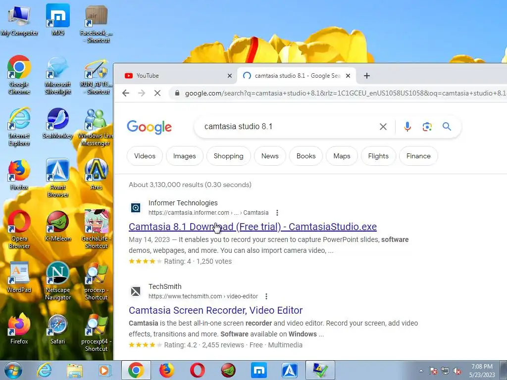Image resolution: width=507 pixels, height=380 pixels.
Task: Select the MX5 desktop shortcut
Action: (58, 20)
